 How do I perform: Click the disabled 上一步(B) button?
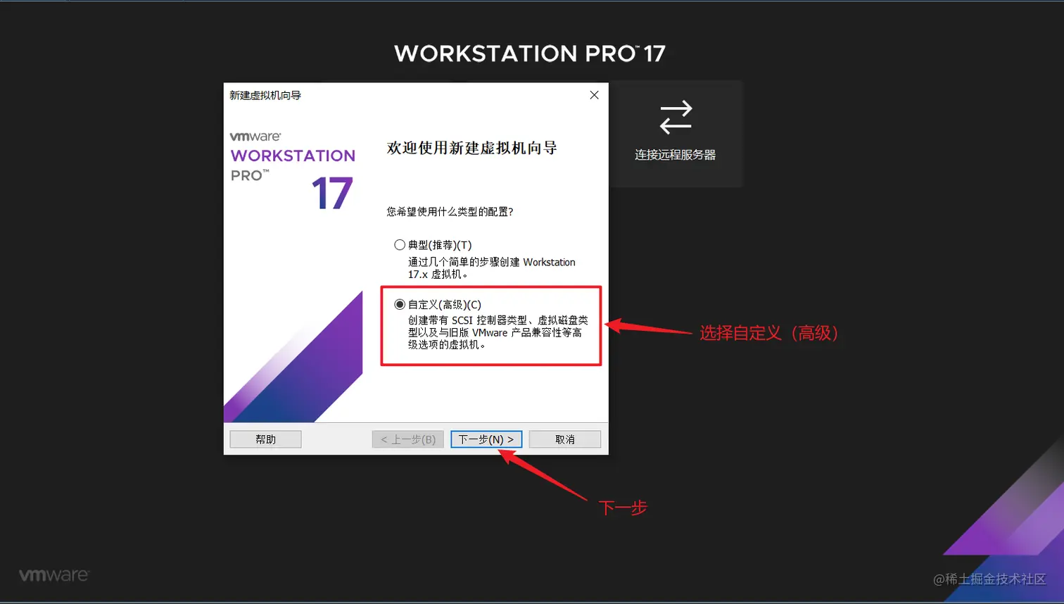(x=407, y=439)
